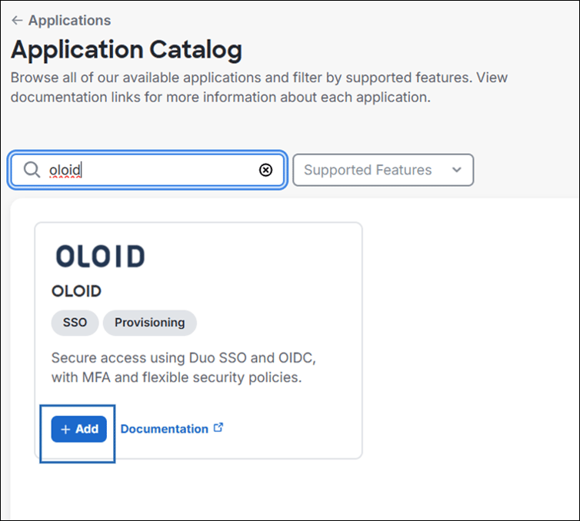Go back to Applications via arrow

click(17, 20)
